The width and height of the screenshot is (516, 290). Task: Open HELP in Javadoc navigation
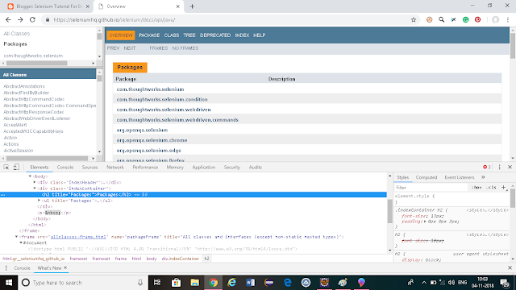[260, 35]
